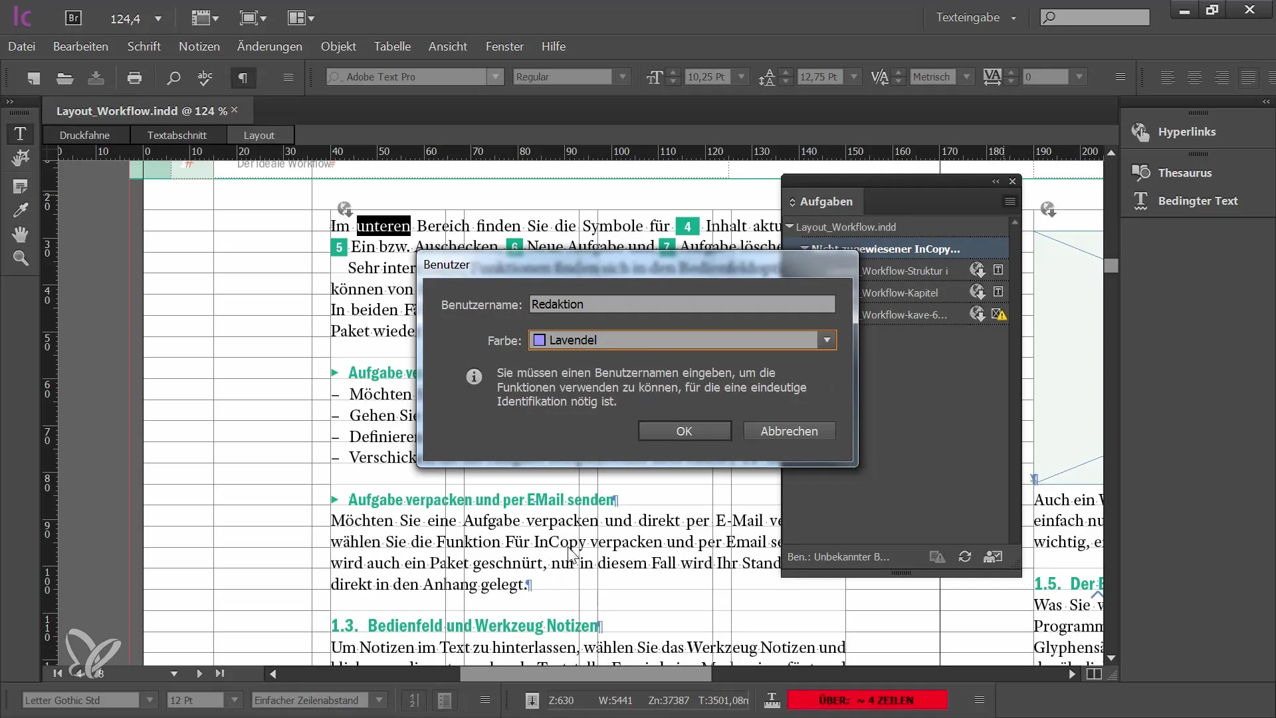Switch to the Layout tab
Viewport: 1276px width, 718px height.
pyautogui.click(x=259, y=134)
